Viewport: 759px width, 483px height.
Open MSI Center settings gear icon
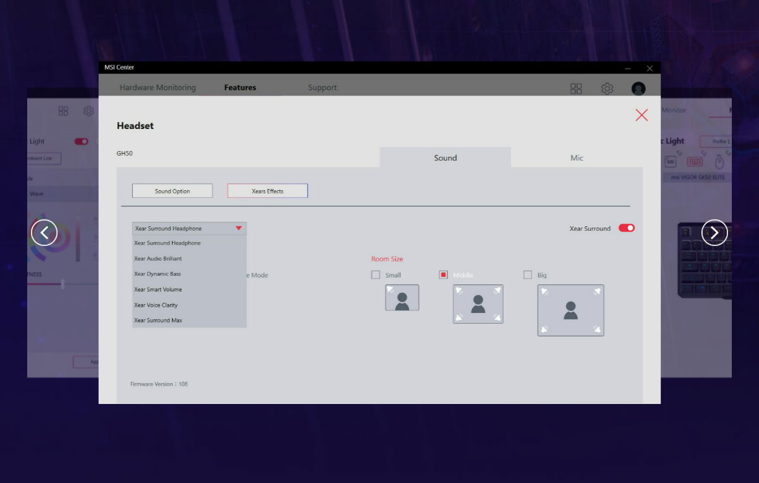pos(607,89)
